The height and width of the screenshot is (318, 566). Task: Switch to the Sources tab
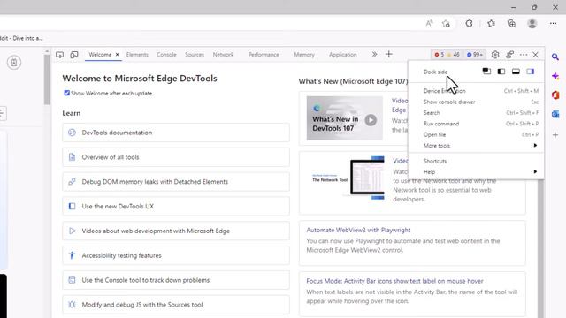[195, 55]
